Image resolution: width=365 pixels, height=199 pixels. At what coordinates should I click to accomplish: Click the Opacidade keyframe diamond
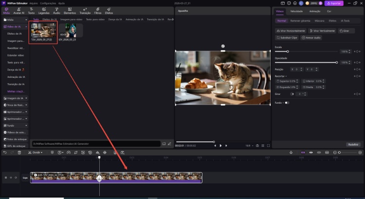(357, 62)
